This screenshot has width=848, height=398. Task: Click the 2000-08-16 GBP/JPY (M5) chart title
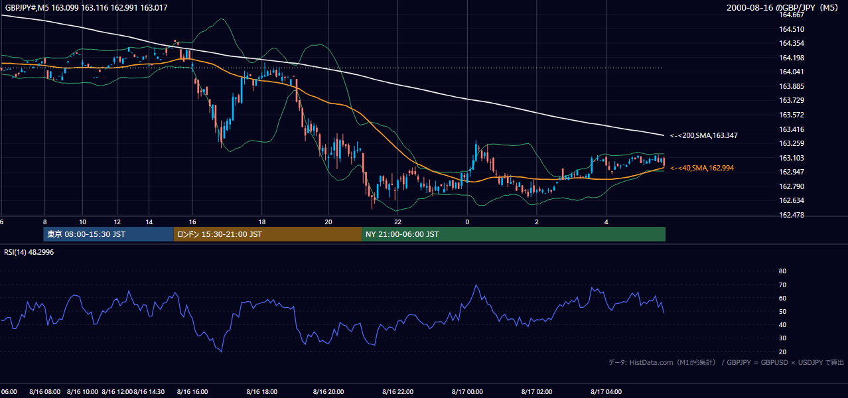click(x=784, y=8)
